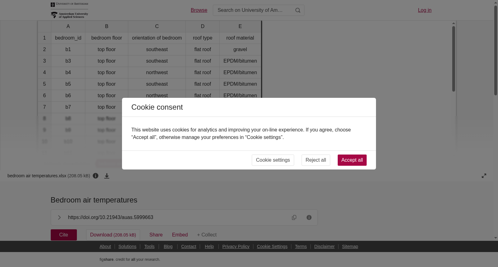Download the 208.05 kB file button
This screenshot has height=267, width=498.
pos(113,235)
